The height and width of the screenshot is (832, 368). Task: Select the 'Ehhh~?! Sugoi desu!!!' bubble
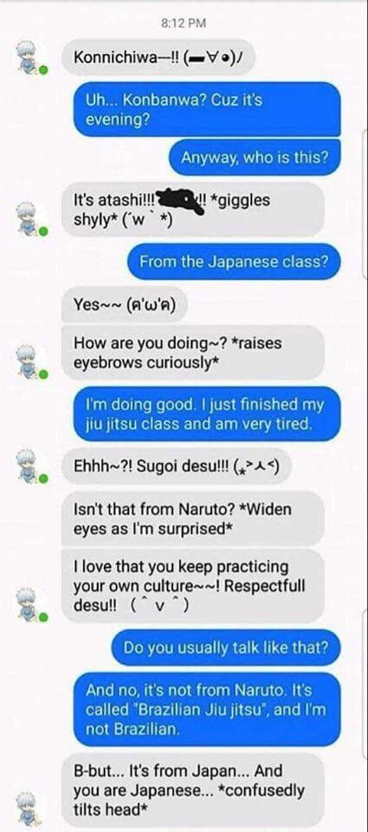[176, 466]
